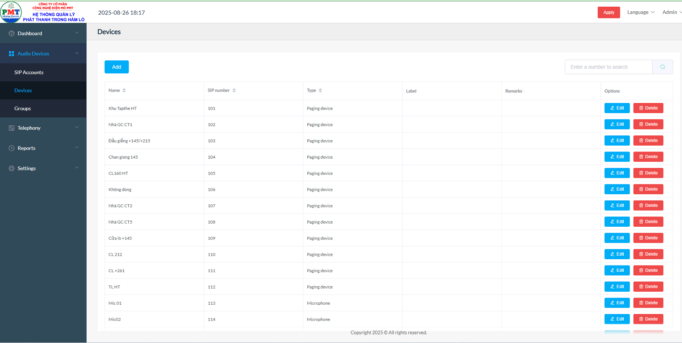This screenshot has width=682, height=343.
Task: Click the search magnifier icon button
Action: [662, 67]
